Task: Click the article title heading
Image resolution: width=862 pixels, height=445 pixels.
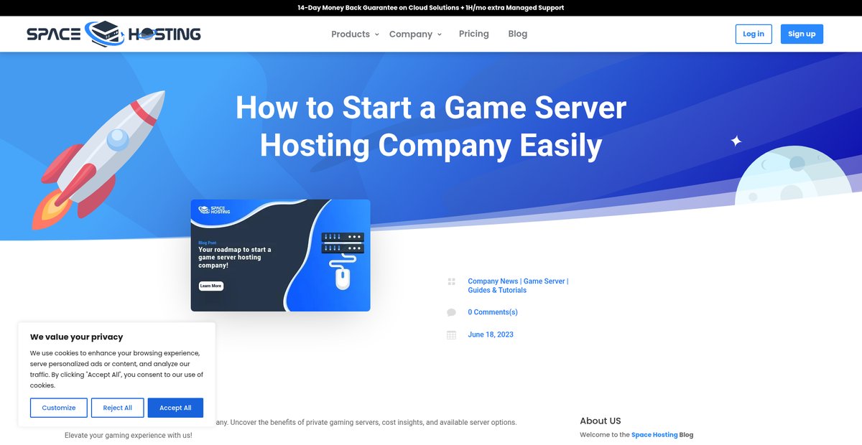Action: click(431, 127)
